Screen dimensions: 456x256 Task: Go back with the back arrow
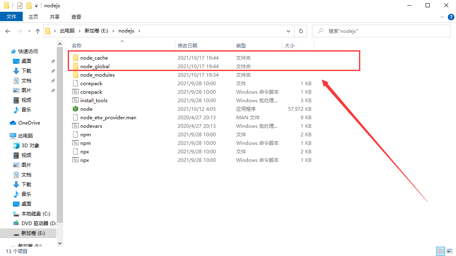(8, 31)
